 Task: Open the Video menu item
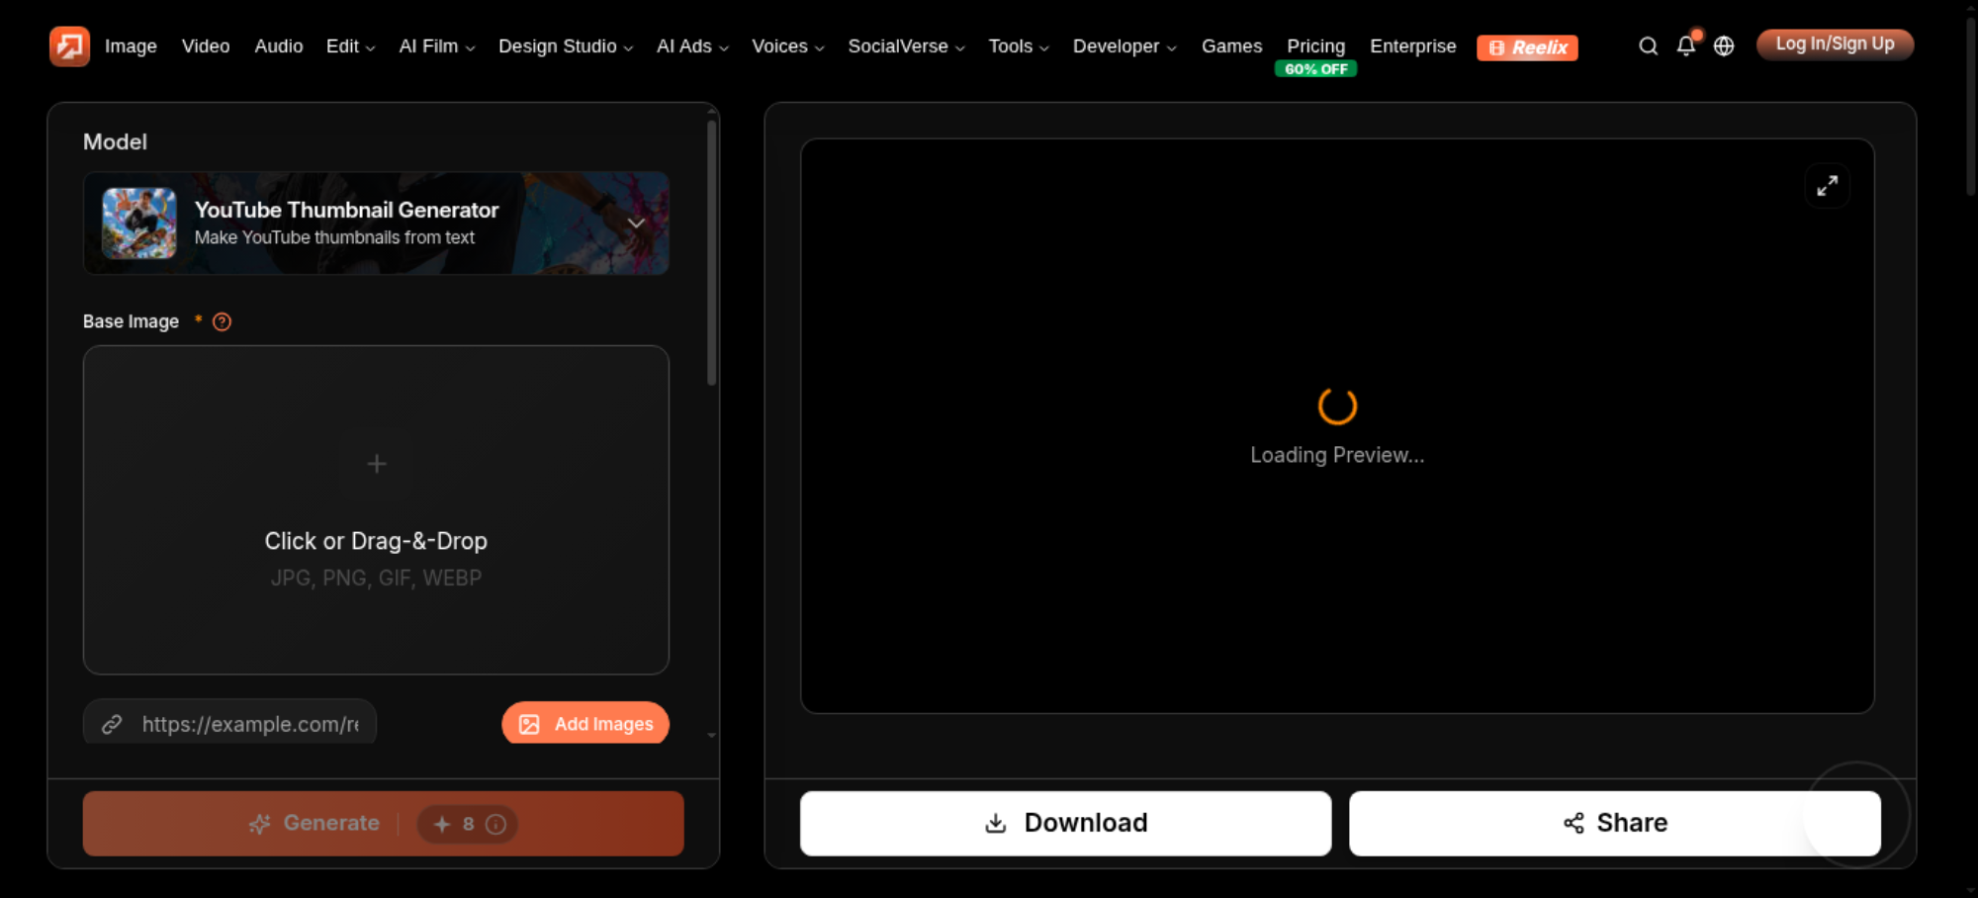coord(206,46)
